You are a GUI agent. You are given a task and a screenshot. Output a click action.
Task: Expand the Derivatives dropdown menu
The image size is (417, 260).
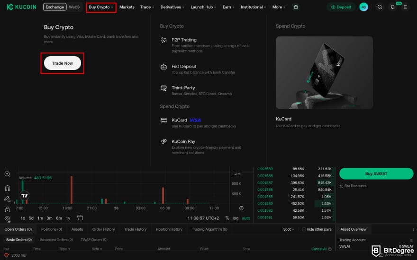point(172,7)
